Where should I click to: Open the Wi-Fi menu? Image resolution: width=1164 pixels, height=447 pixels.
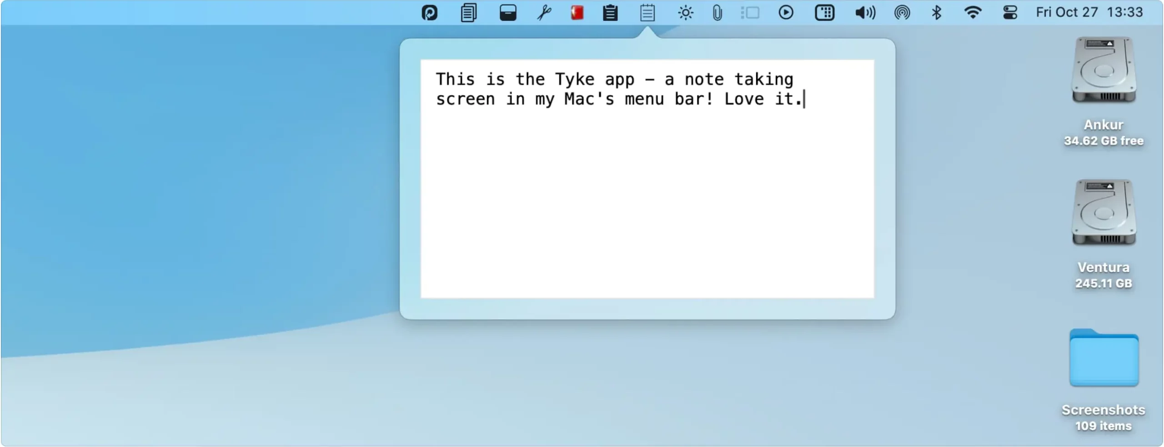pyautogui.click(x=973, y=13)
